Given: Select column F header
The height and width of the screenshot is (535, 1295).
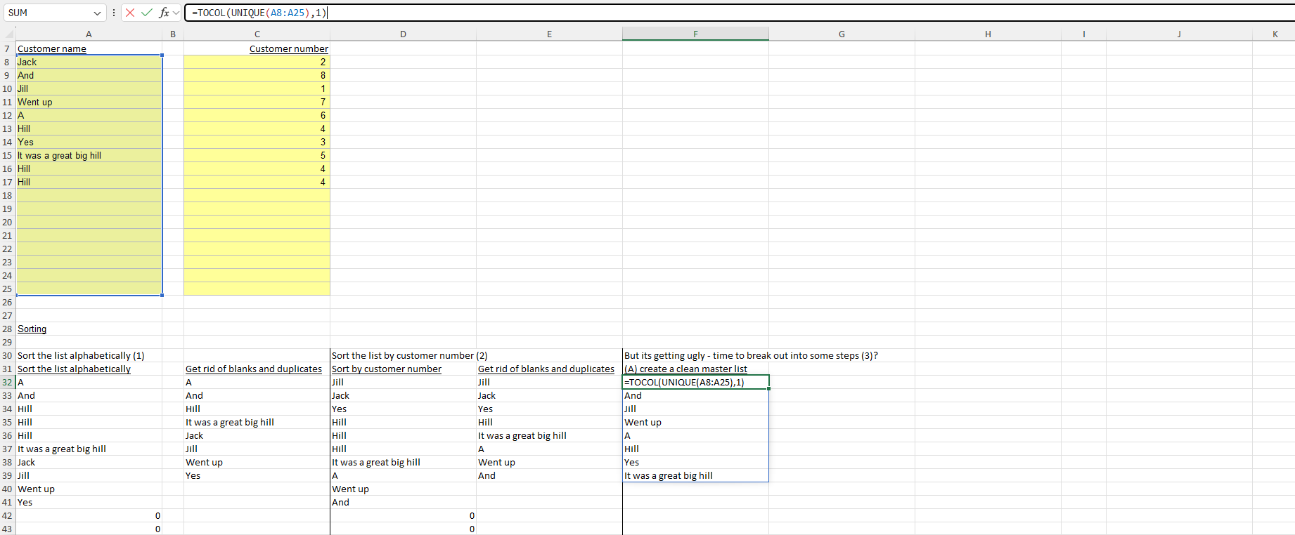Looking at the screenshot, I should click(x=695, y=34).
